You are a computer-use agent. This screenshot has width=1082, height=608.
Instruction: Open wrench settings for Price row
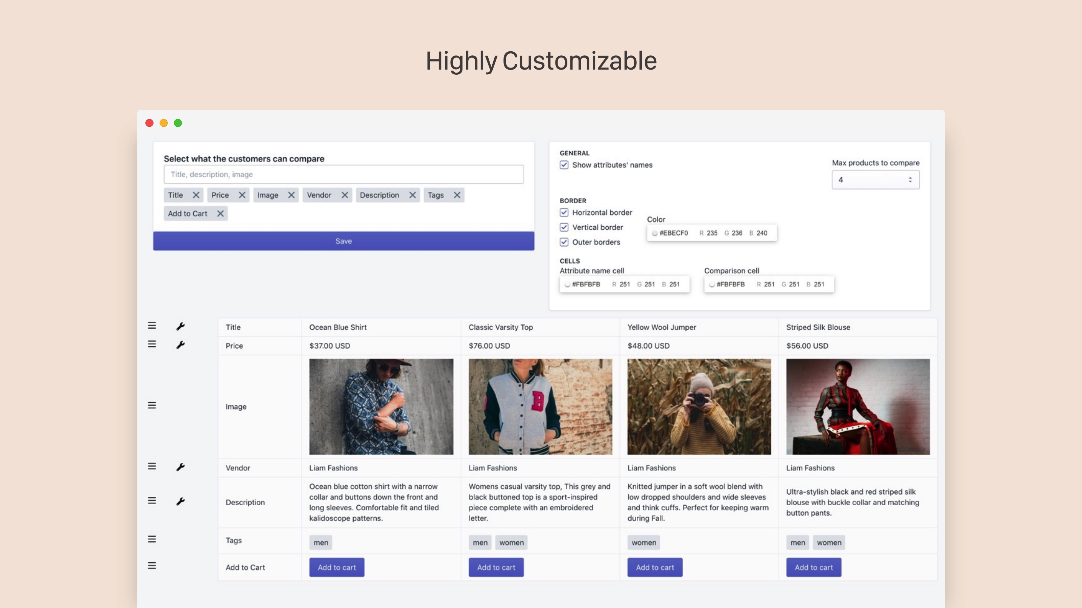point(180,345)
